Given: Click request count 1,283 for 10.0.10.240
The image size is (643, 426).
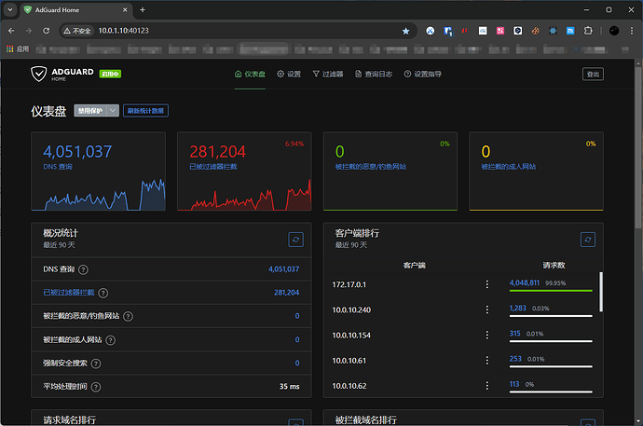Looking at the screenshot, I should pyautogui.click(x=517, y=308).
